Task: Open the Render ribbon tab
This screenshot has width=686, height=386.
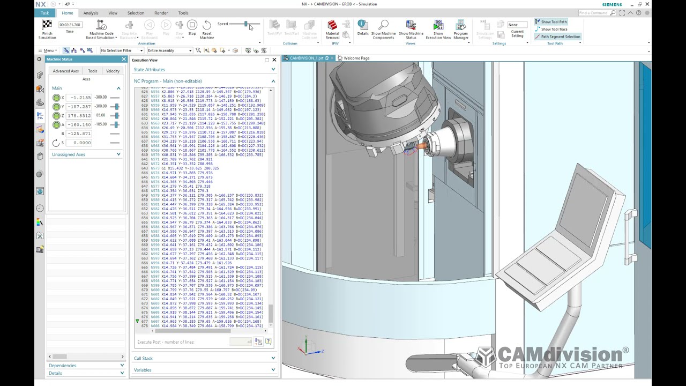Action: coord(161,13)
